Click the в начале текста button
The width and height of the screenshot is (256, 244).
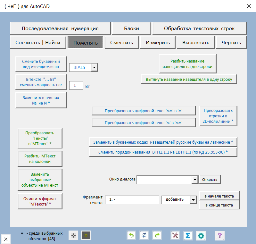pyautogui.click(x=219, y=196)
